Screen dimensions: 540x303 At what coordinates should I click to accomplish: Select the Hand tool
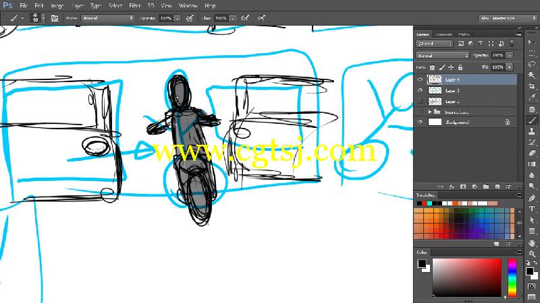[532, 243]
